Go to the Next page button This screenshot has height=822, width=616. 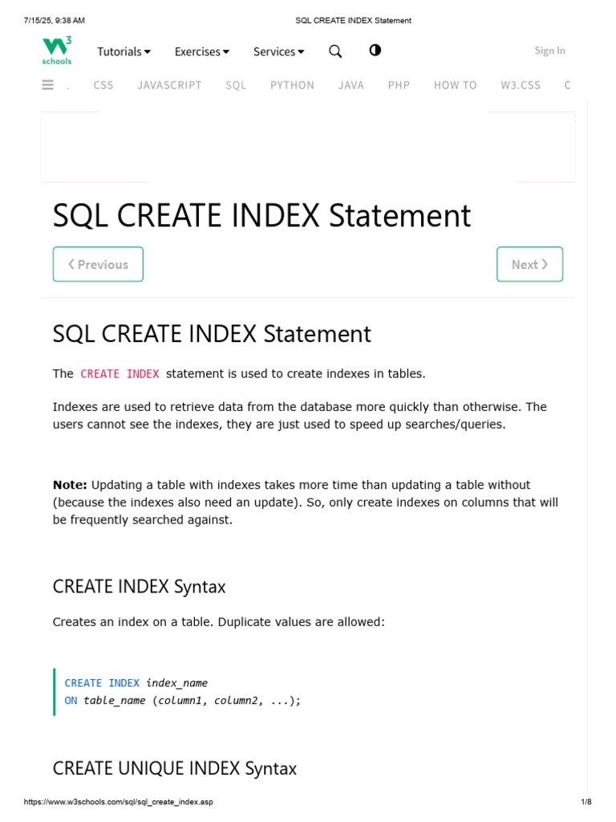[529, 264]
